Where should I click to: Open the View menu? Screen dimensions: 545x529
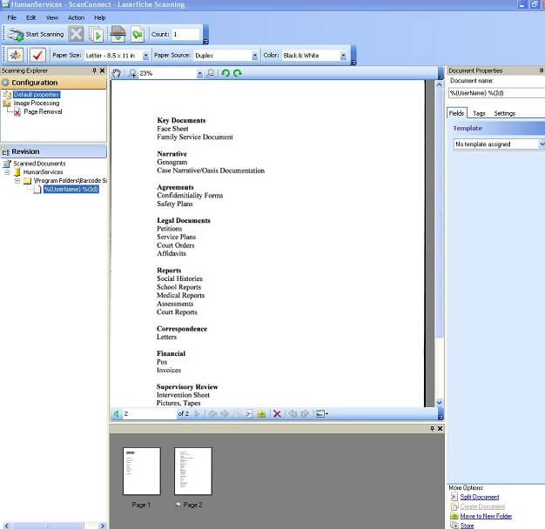click(x=52, y=17)
